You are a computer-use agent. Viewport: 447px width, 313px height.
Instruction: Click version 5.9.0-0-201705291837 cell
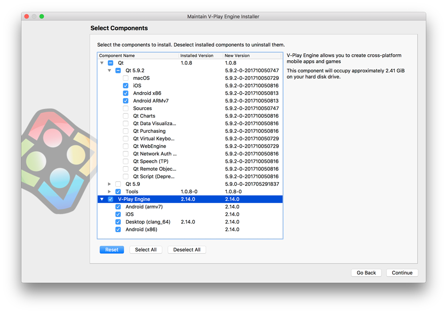point(252,184)
